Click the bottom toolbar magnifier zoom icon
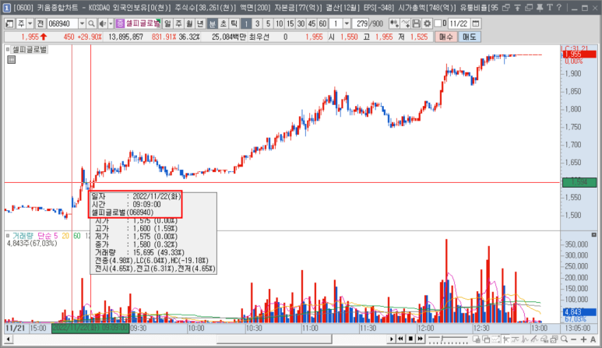602x348 pixels. click(x=564, y=339)
